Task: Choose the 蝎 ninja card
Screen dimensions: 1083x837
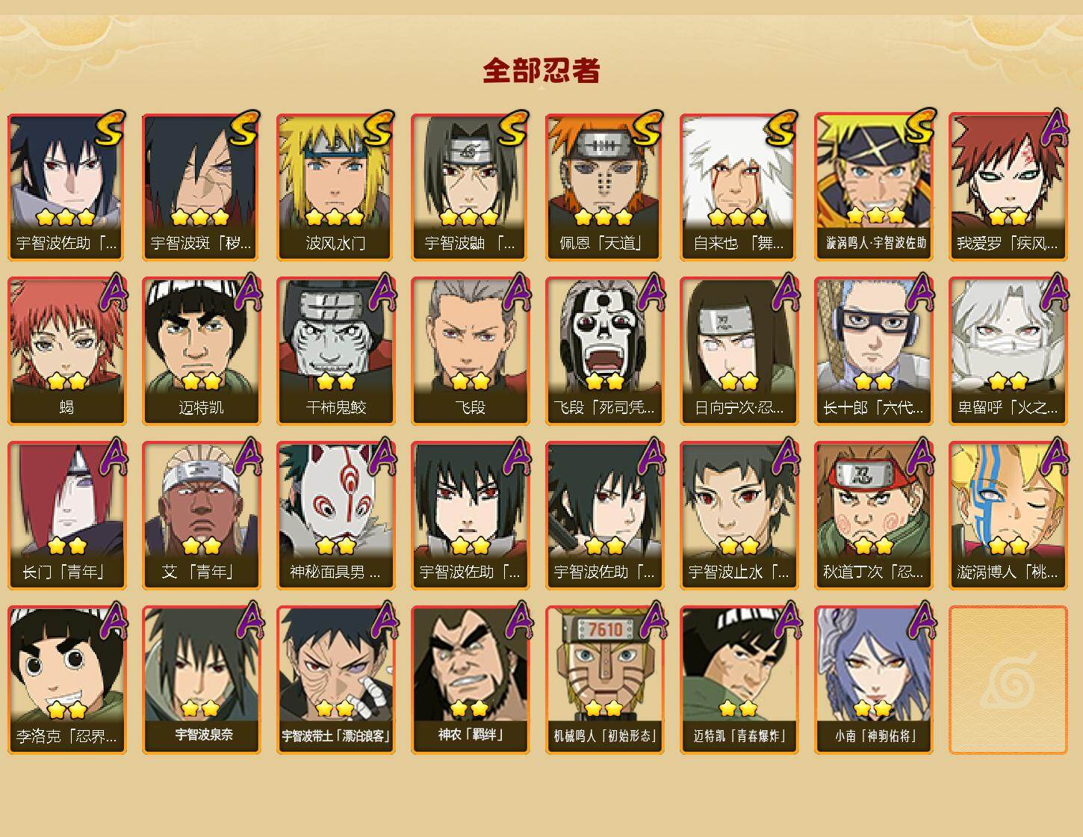Action: pyautogui.click(x=66, y=351)
